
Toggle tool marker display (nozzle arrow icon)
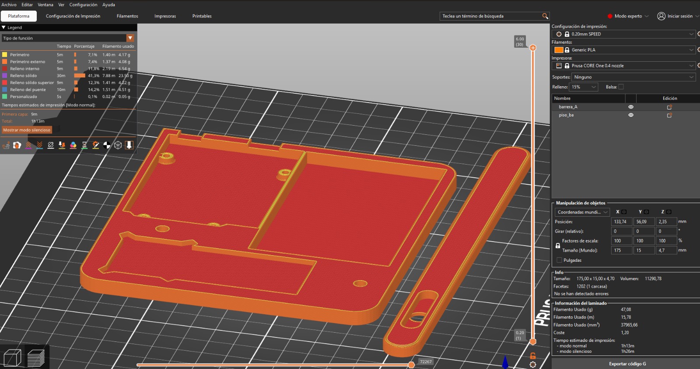[x=129, y=145]
